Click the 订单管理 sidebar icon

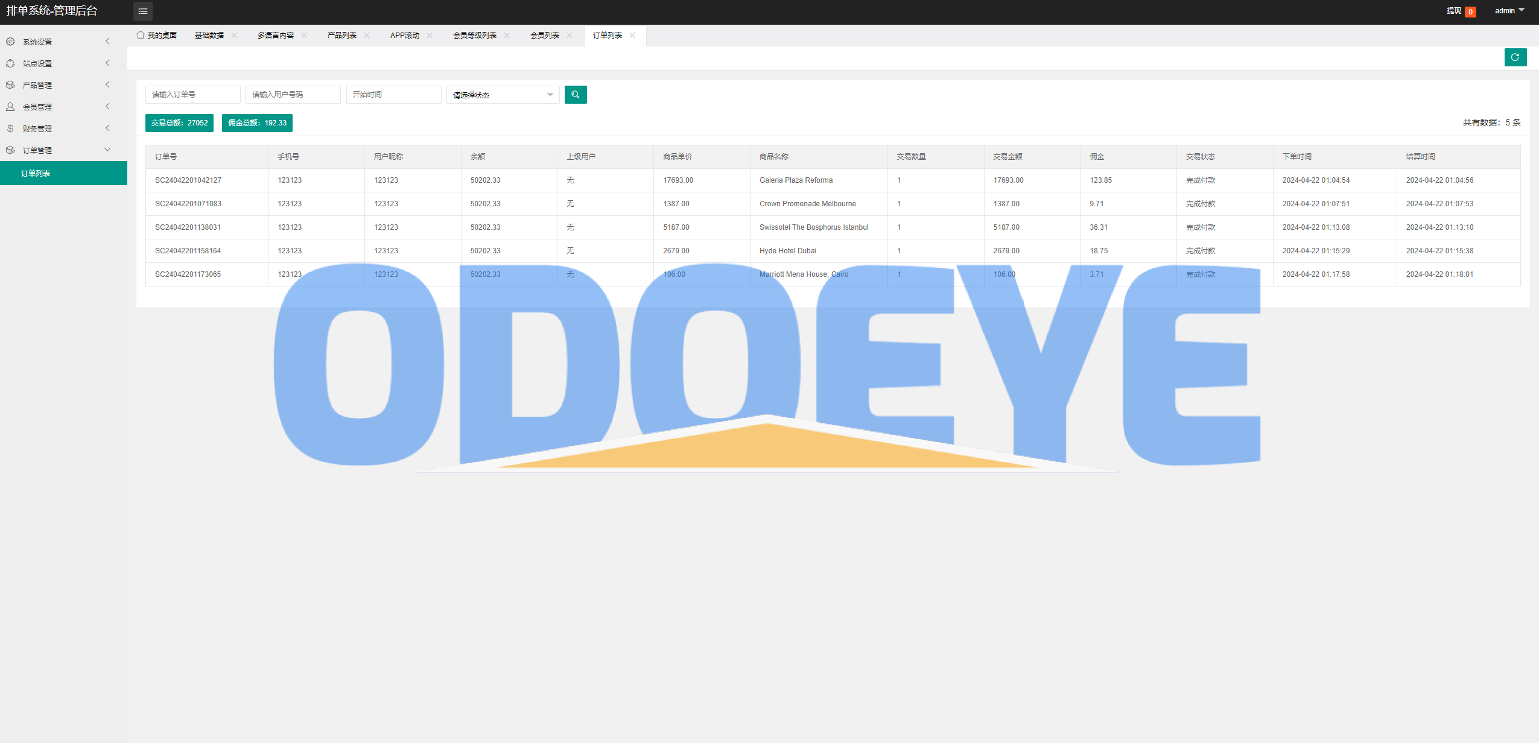coord(10,150)
